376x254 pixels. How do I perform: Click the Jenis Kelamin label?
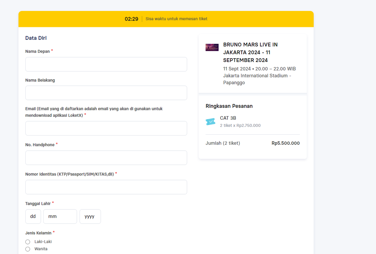(38, 233)
